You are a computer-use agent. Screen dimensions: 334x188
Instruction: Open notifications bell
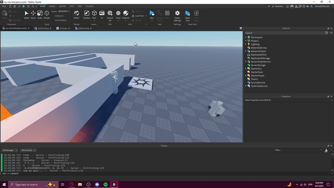[x=287, y=7]
